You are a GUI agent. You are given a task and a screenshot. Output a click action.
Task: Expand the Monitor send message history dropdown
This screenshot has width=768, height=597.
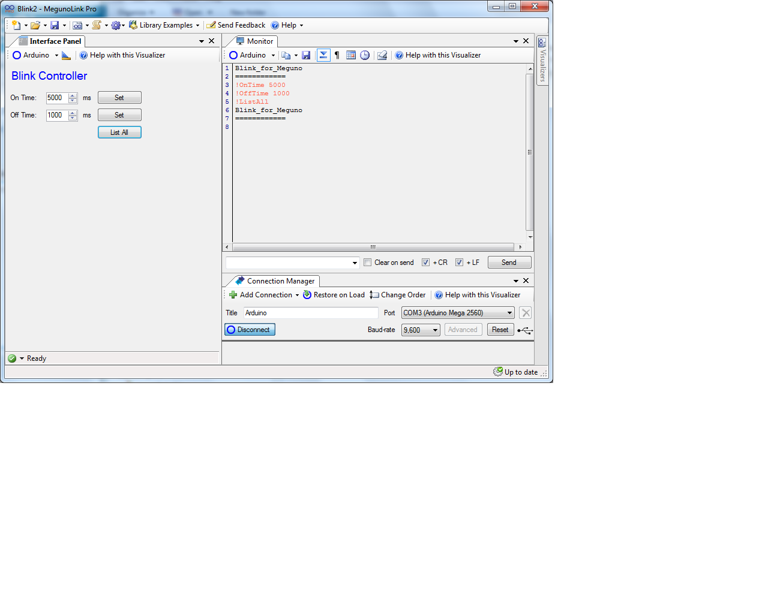tap(355, 263)
